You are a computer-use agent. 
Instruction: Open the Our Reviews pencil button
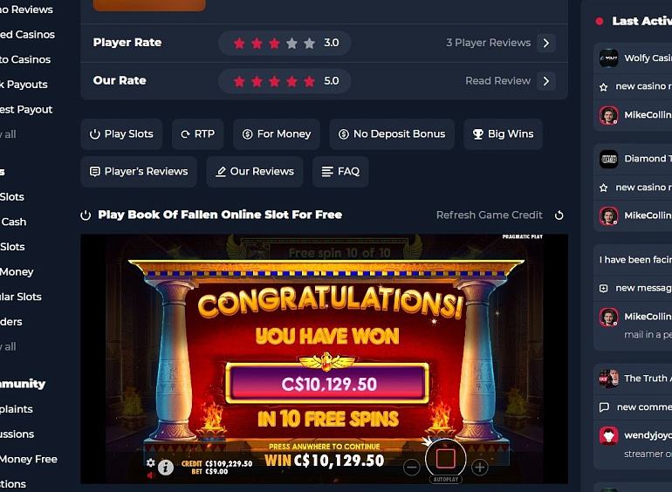click(x=255, y=172)
